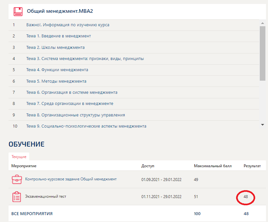
Task: Click row number 1 in topics list
Action: tap(14, 25)
